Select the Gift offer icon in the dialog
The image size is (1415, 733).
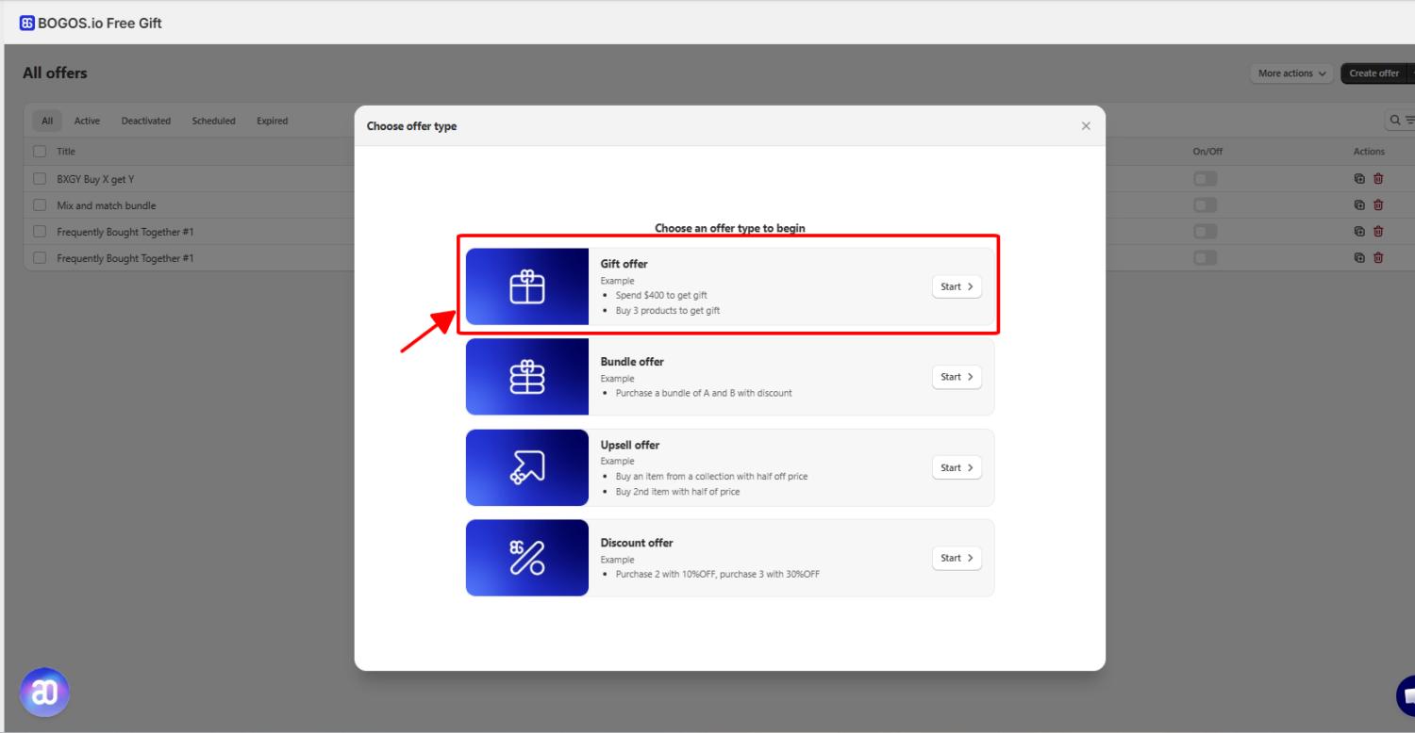[x=526, y=285]
